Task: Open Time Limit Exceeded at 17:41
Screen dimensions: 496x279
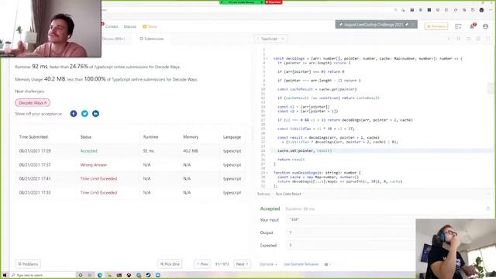Action: [x=98, y=179]
